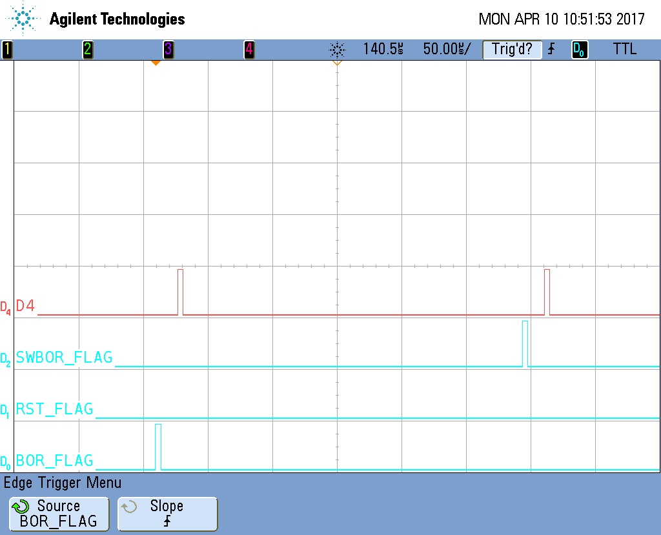This screenshot has height=535, width=661.
Task: Click the Agilent Technologies starburst logo
Action: [x=23, y=19]
